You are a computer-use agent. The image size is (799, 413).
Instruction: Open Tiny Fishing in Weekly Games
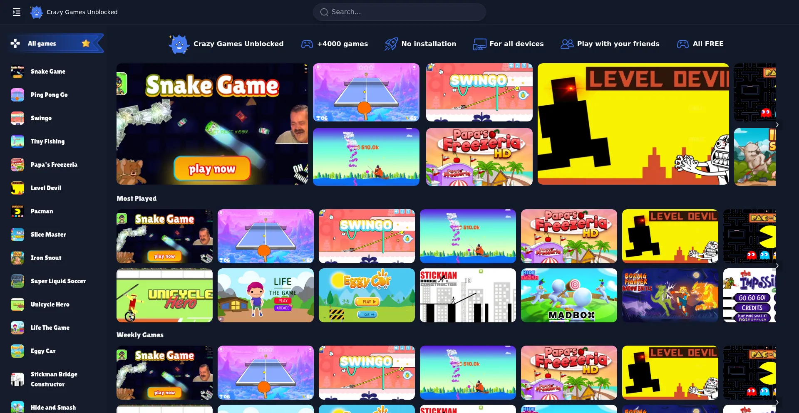(x=468, y=373)
